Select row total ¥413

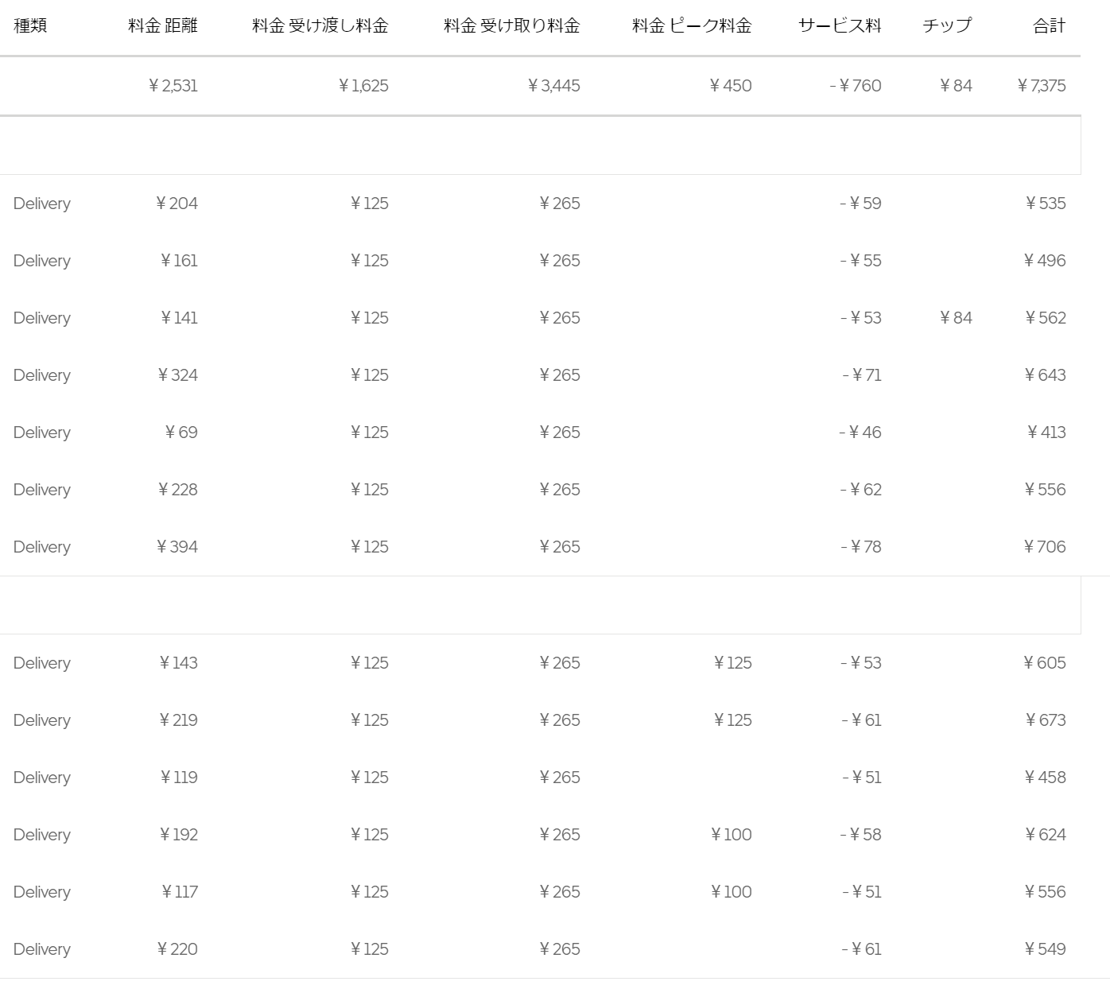(x=1046, y=432)
